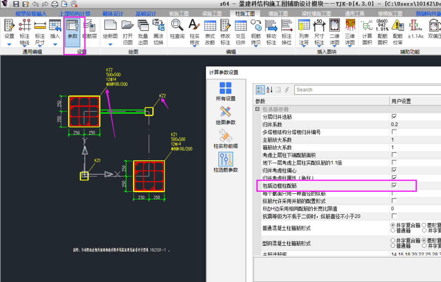Switch to the 柱施工图 tab
441x282 pixels.
(x=245, y=14)
